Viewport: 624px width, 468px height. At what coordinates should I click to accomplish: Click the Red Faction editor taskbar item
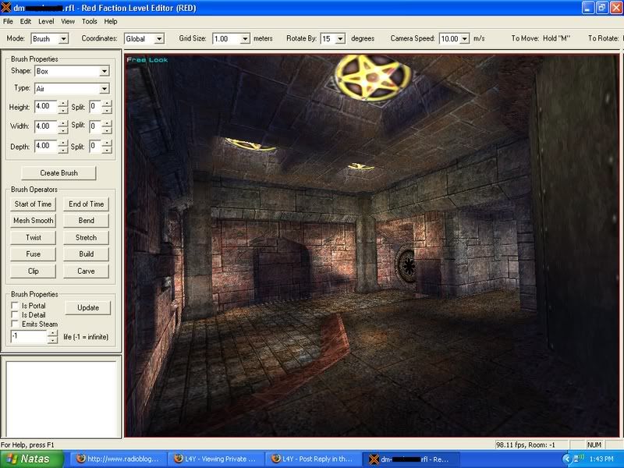(411, 459)
